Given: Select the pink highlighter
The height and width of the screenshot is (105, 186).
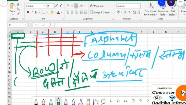Looking at the screenshot, I should coord(81,102).
